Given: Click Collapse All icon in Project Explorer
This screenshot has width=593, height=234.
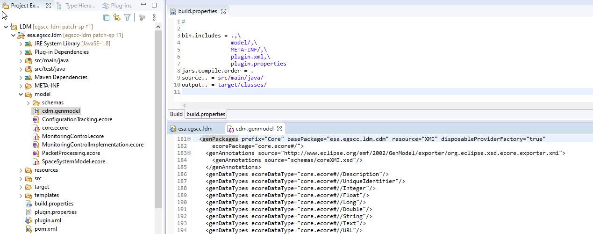Looking at the screenshot, I should pyautogui.click(x=106, y=18).
